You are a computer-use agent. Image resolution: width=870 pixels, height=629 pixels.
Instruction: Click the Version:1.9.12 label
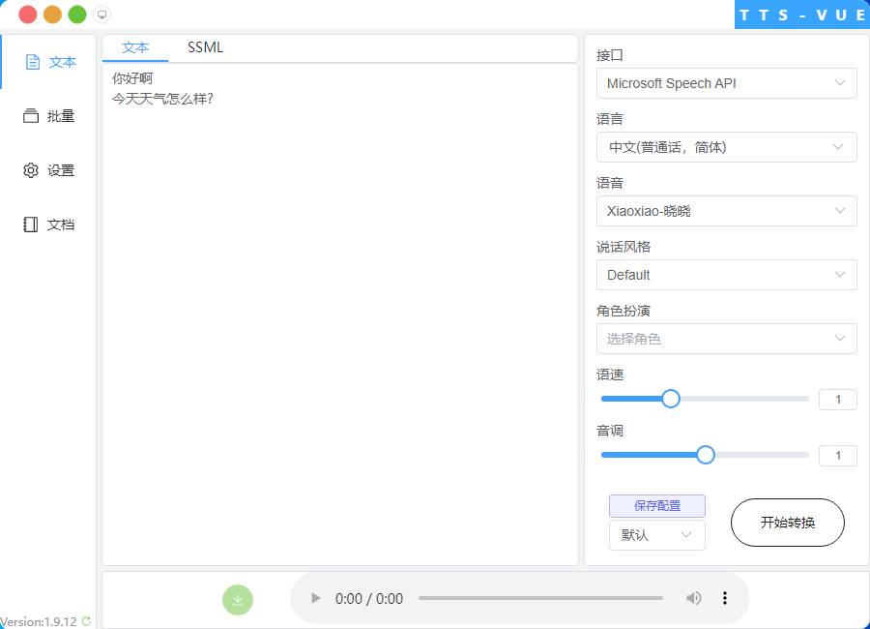point(39,622)
